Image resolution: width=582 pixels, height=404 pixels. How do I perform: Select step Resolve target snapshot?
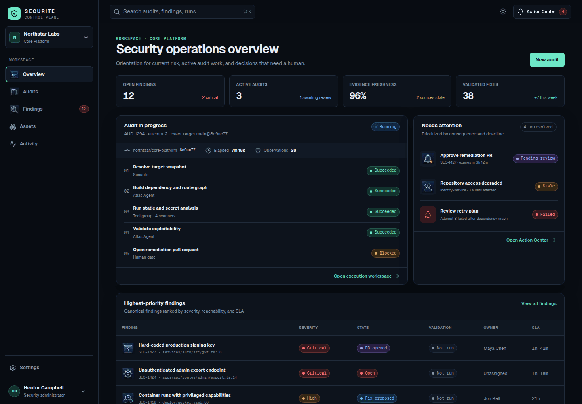pos(262,171)
